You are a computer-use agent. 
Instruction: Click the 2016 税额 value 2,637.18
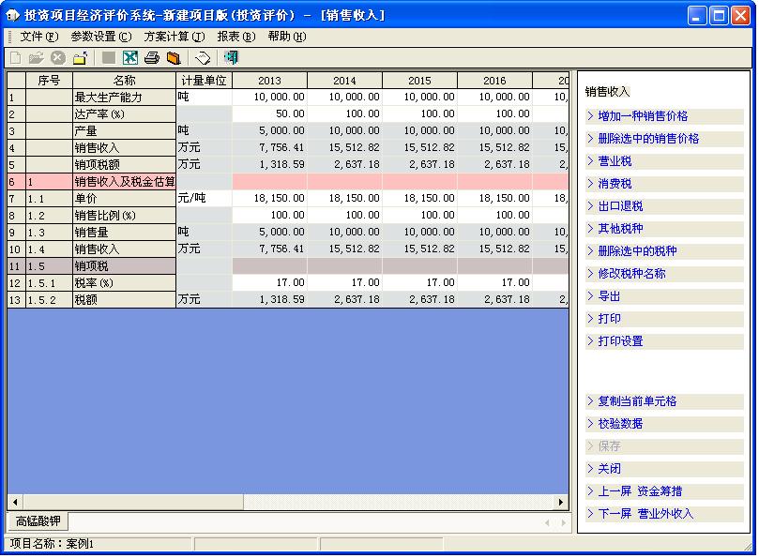[494, 299]
